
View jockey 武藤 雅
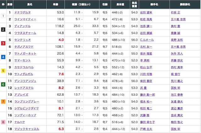point(144,115)
